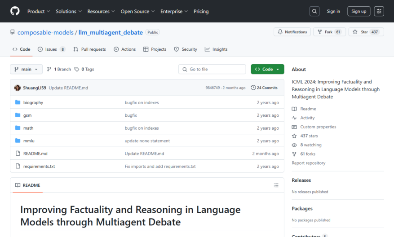Click the Sign in link
The height and width of the screenshot is (237, 394).
(x=333, y=11)
